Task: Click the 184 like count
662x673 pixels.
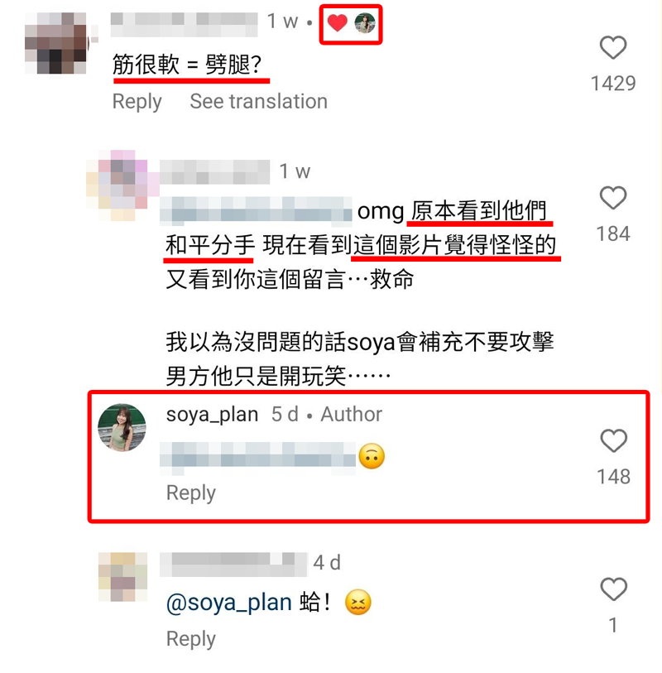Action: 613,234
